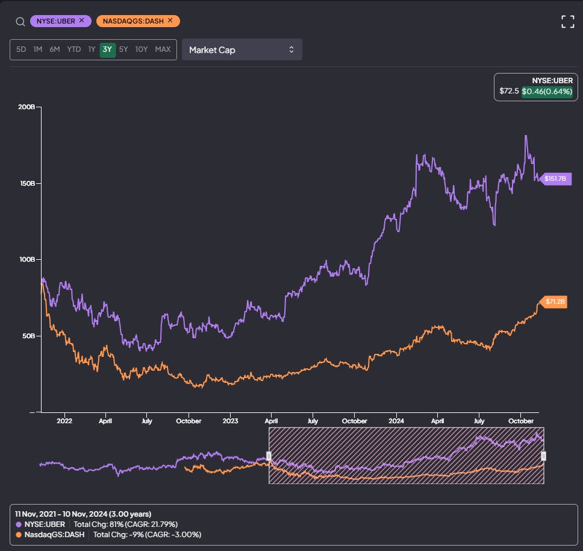Image resolution: width=583 pixels, height=551 pixels.
Task: Click the 2022 x-axis label
Action: point(64,421)
